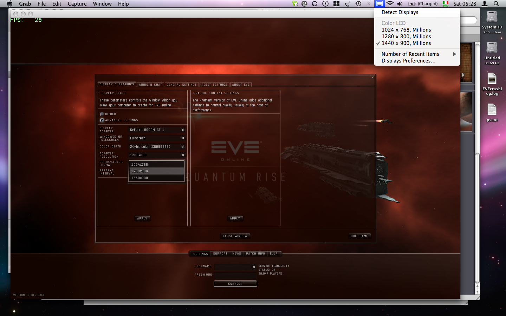Click the Settings tab on login bar
Image resolution: width=506 pixels, height=316 pixels.
[201, 254]
